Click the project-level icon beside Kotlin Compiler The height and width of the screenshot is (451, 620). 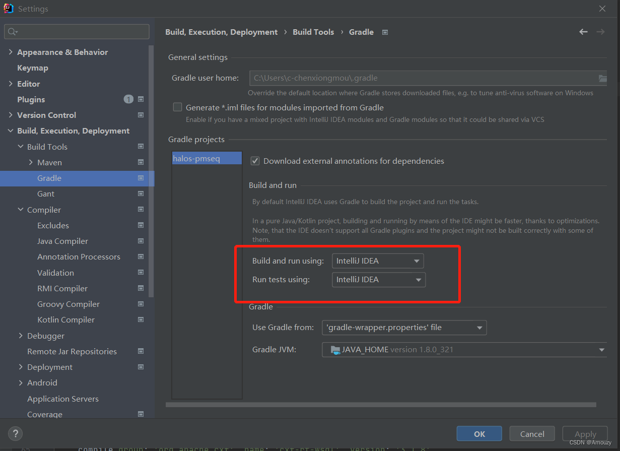click(x=141, y=319)
